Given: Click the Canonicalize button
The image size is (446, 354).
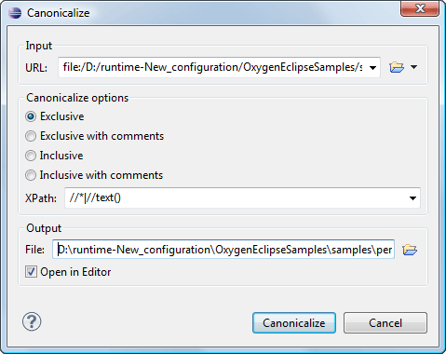Looking at the screenshot, I should [x=294, y=323].
